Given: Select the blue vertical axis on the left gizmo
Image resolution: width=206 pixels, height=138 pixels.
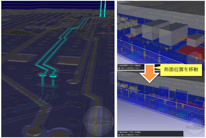Looking at the screenshot, I should (x=98, y=115).
